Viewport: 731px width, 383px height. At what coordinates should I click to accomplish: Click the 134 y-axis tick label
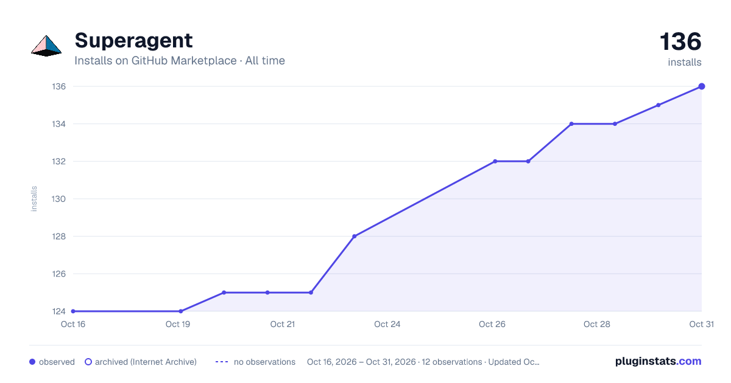[x=58, y=124]
